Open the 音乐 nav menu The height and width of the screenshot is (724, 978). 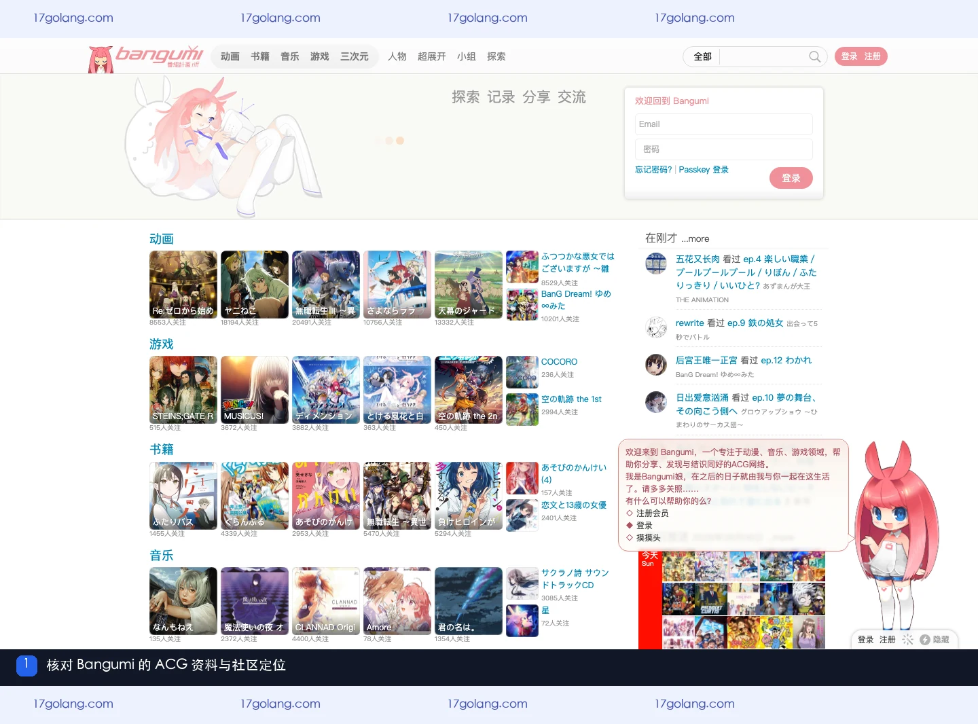pos(290,56)
